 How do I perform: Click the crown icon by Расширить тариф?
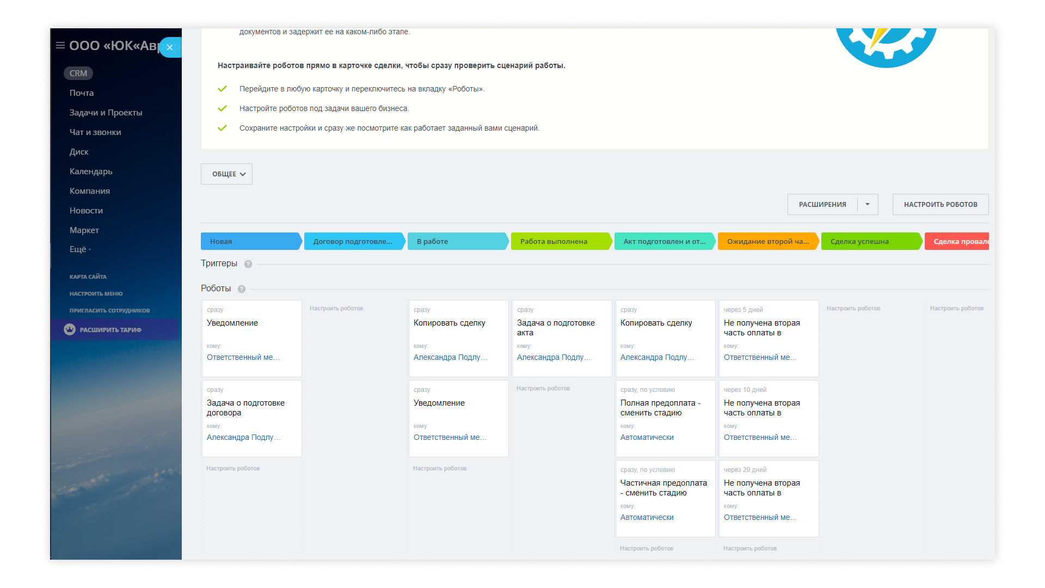tap(70, 329)
